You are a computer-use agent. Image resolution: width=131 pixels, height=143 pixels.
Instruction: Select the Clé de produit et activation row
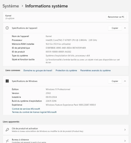[x=66, y=130]
